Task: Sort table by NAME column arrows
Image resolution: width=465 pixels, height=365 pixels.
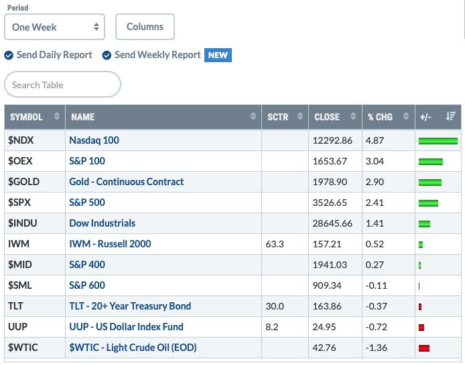Action: click(253, 116)
